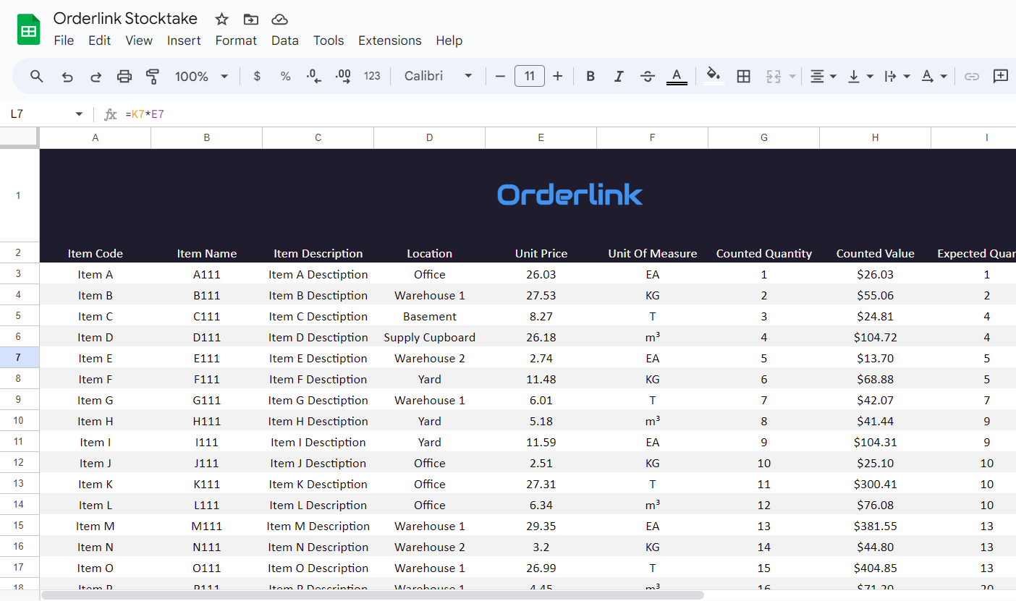
Task: Open the Calibri font dropdown
Action: 438,76
